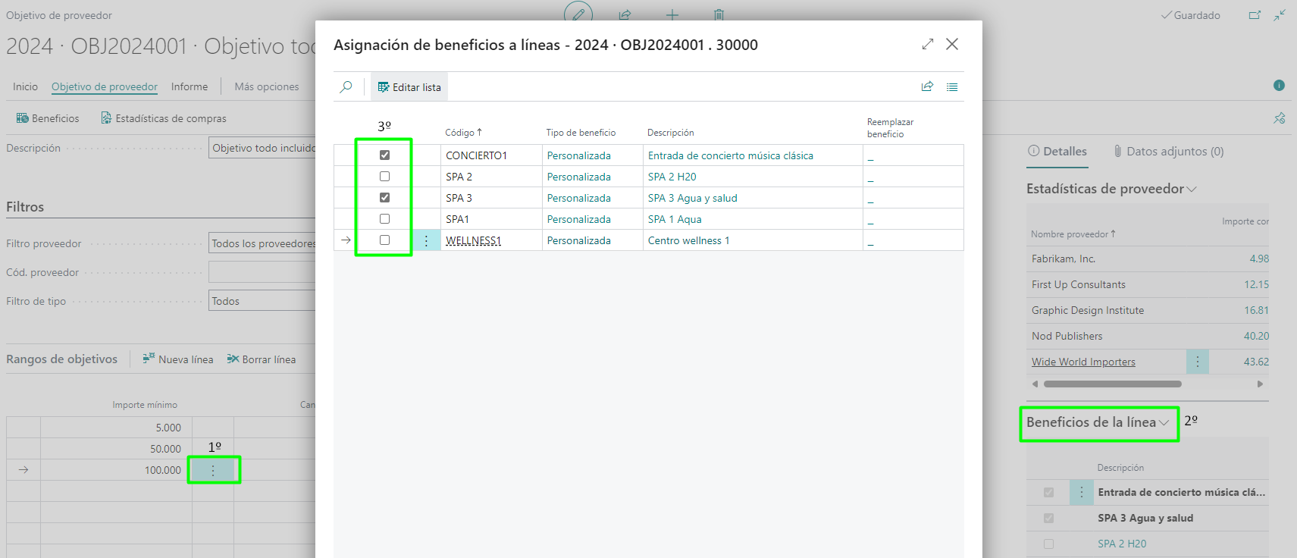Uncheck the SPA 3 checkbox

tap(384, 198)
